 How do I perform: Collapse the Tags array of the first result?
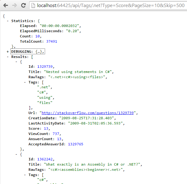coord(25,82)
